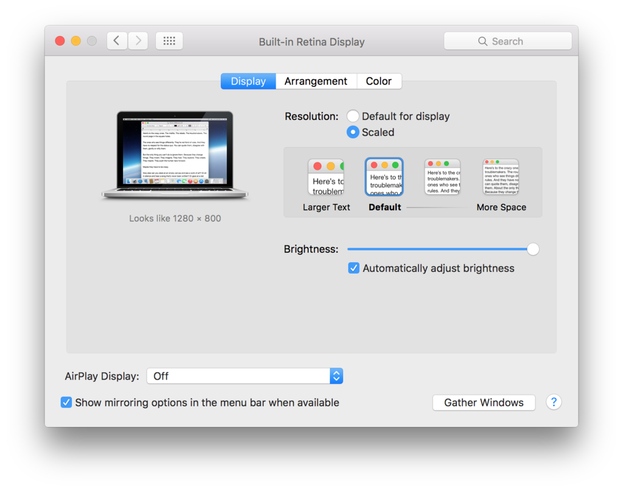Choose the Default scaling thumbnail
The height and width of the screenshot is (491, 623).
coord(385,177)
